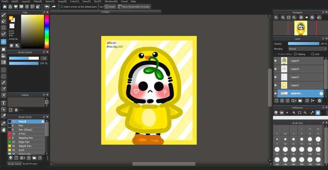Select the Bucket fill tool
The height and width of the screenshot is (170, 328).
[4, 56]
